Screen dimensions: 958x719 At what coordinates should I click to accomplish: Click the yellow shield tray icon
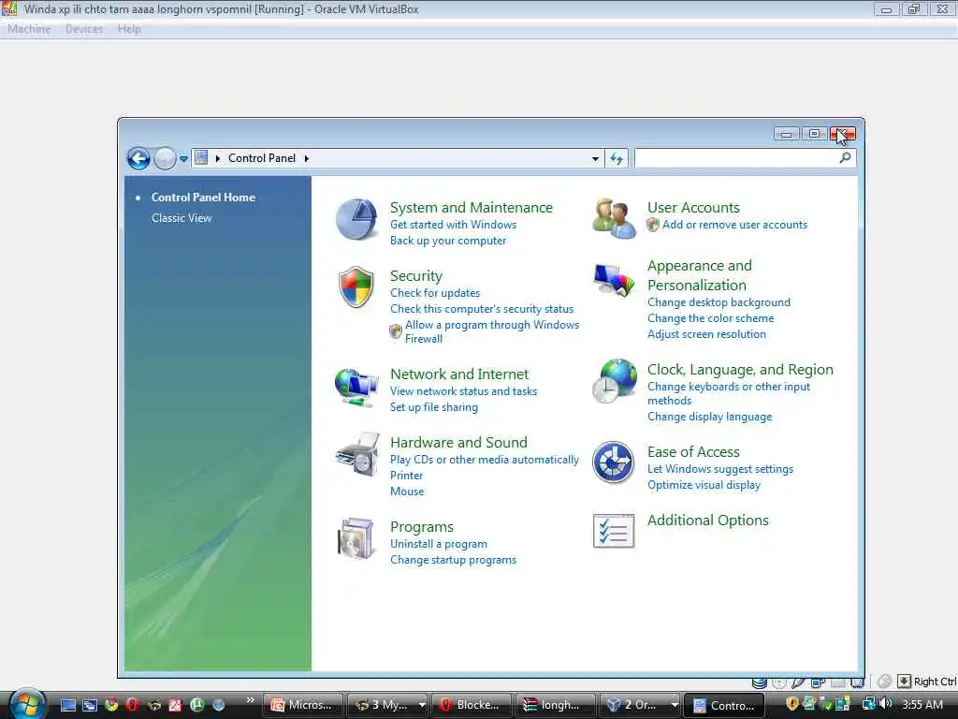(791, 704)
